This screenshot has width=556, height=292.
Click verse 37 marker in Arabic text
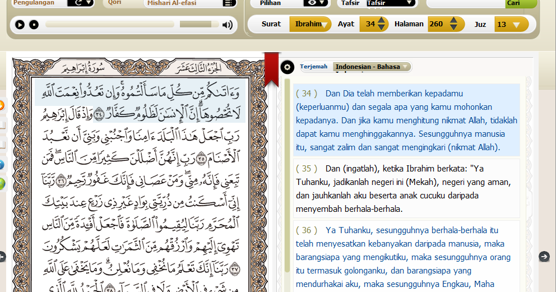tap(235, 268)
